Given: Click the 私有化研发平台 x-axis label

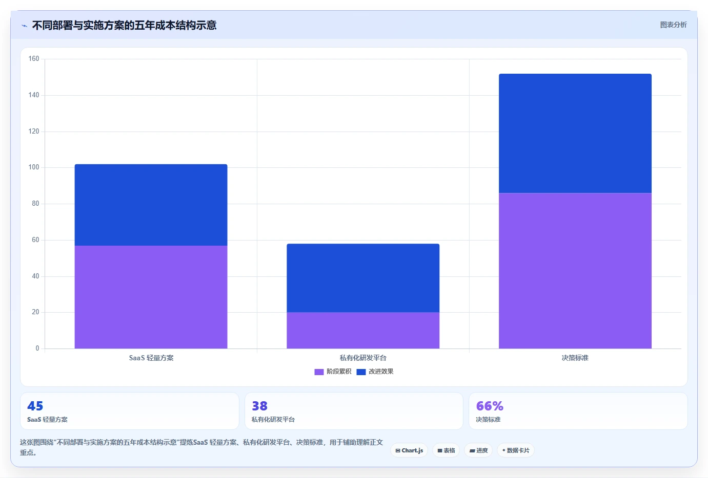Looking at the screenshot, I should pos(363,358).
